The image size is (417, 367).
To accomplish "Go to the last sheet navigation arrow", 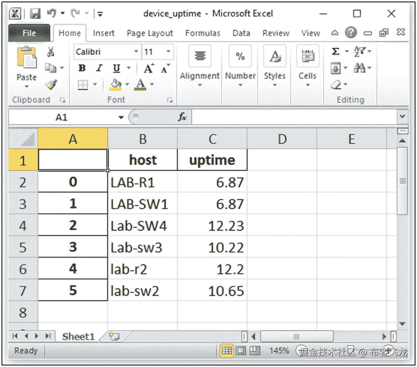I will [x=48, y=336].
